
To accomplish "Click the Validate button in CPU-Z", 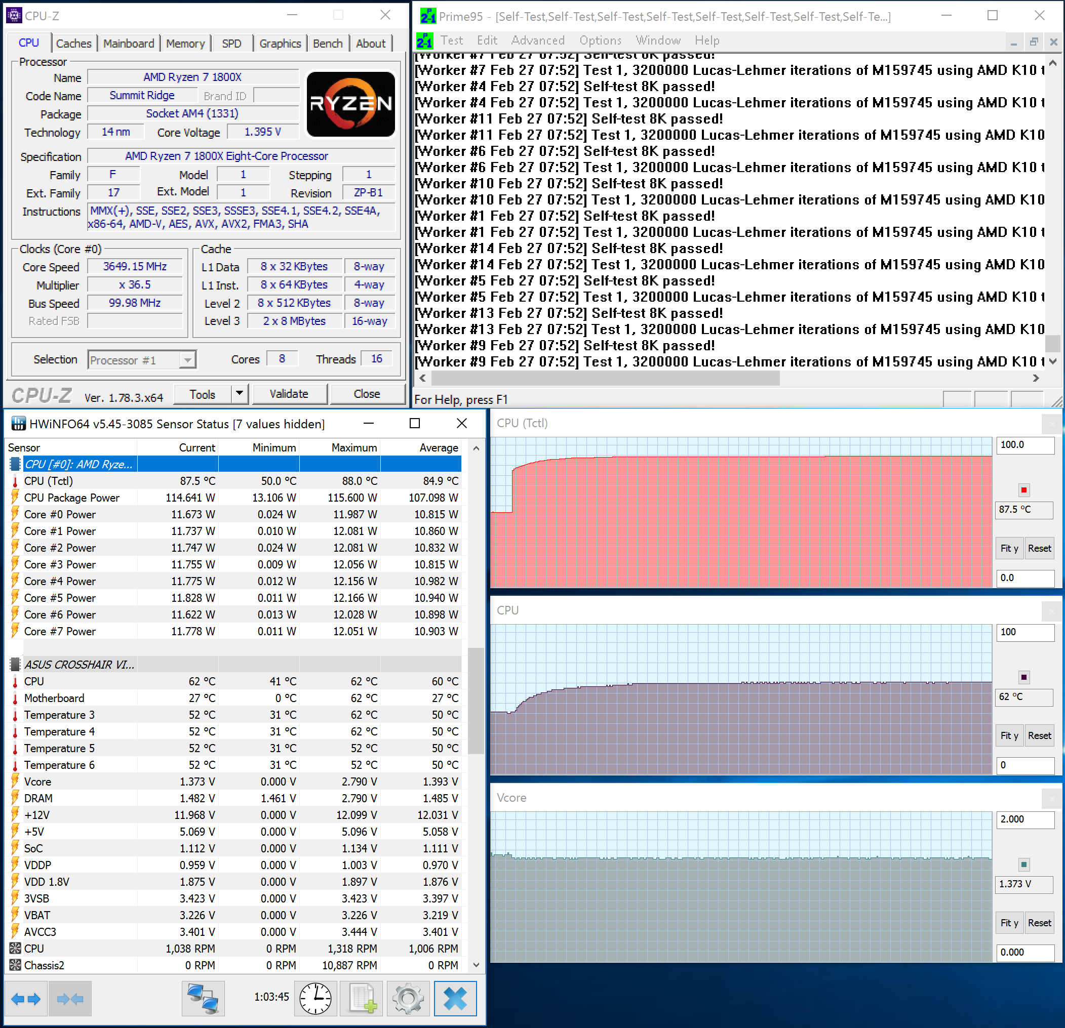I will tap(289, 394).
